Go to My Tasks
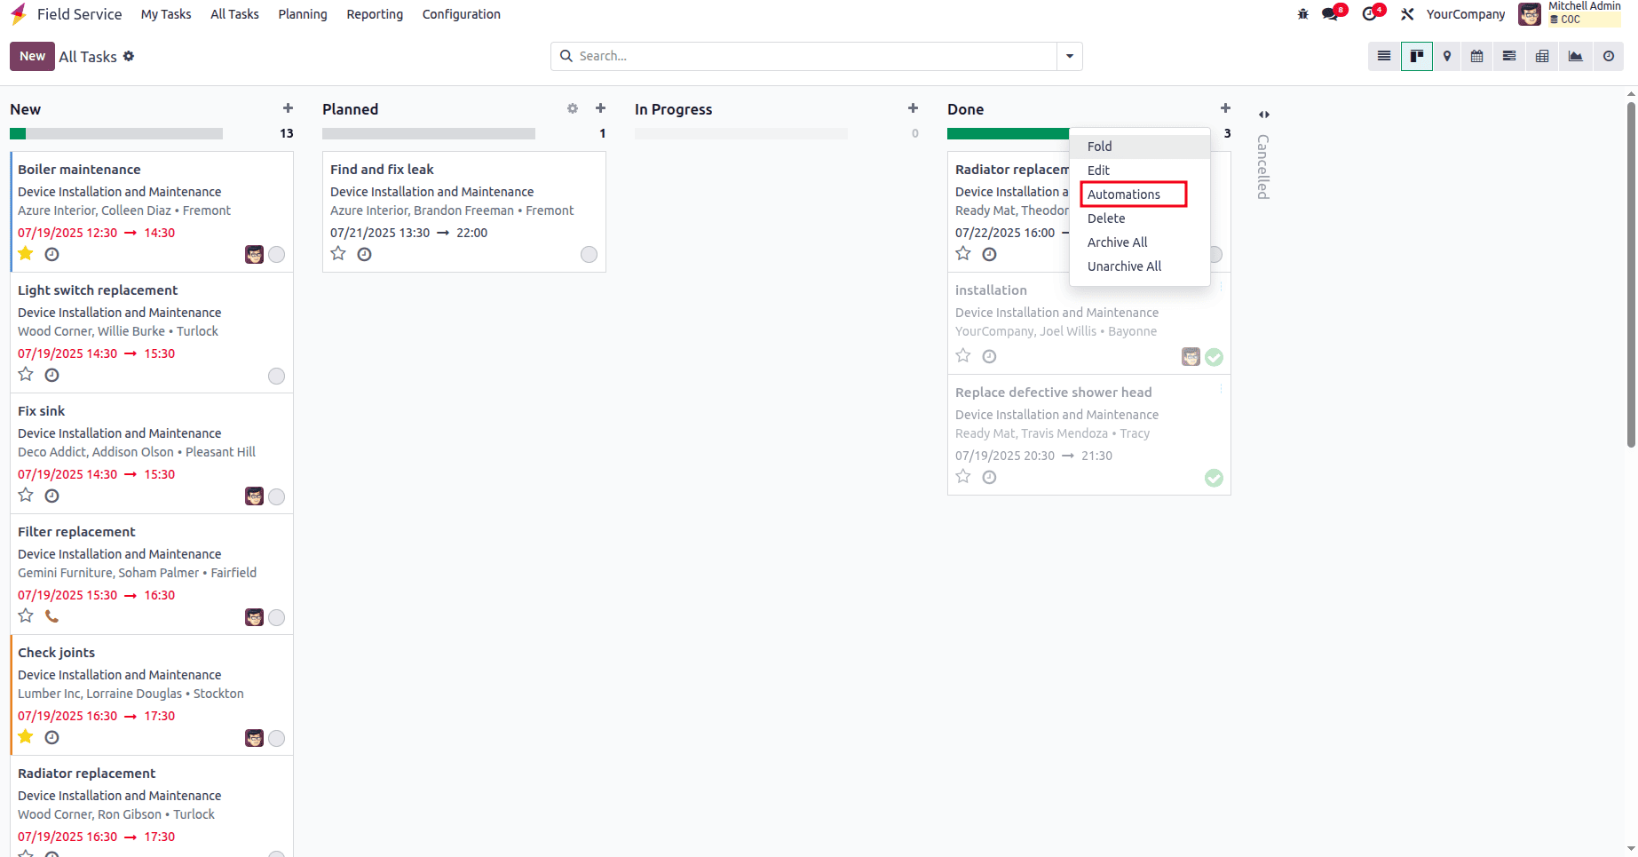 pos(166,14)
